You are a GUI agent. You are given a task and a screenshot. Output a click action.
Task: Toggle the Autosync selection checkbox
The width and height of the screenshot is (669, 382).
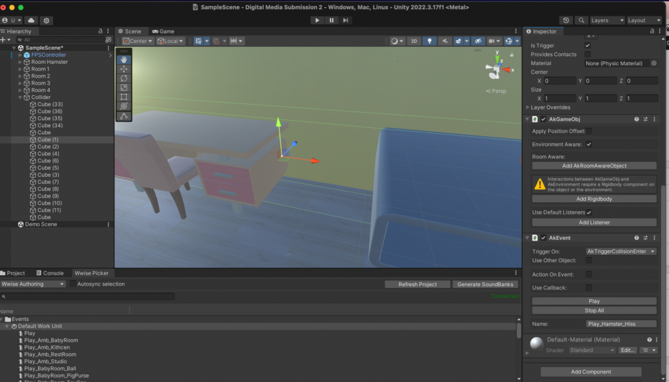pyautogui.click(x=73, y=284)
